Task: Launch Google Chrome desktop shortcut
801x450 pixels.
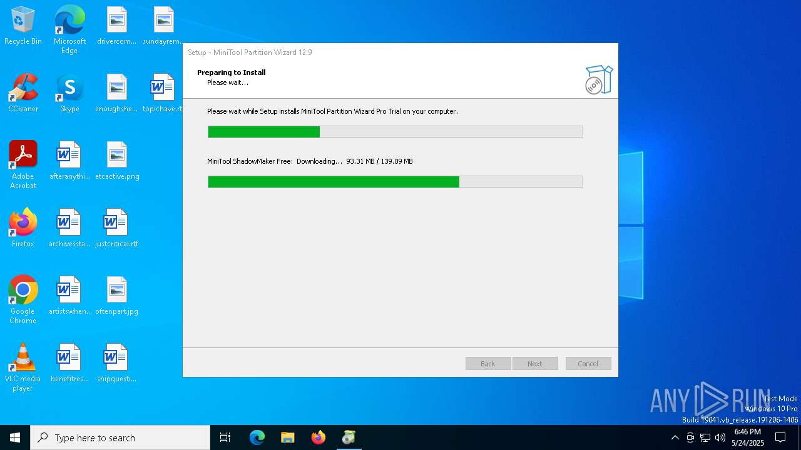Action: pos(23,299)
